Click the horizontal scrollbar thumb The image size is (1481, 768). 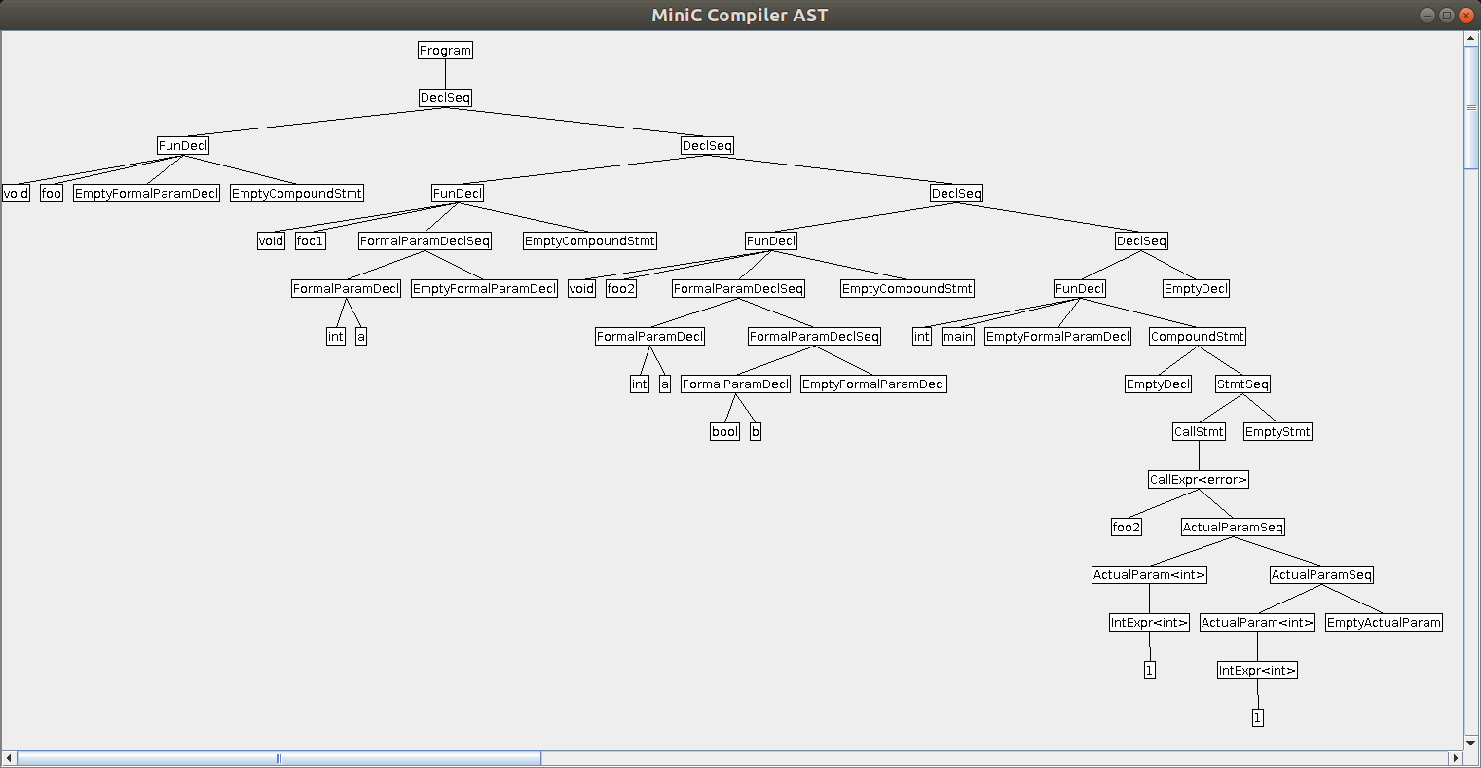(278, 758)
